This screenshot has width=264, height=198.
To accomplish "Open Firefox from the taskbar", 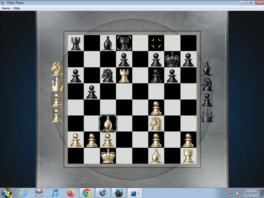I will coord(71,193).
